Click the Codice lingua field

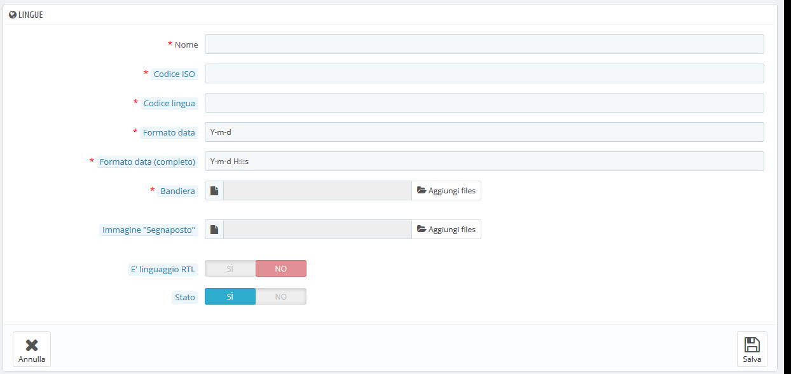485,103
